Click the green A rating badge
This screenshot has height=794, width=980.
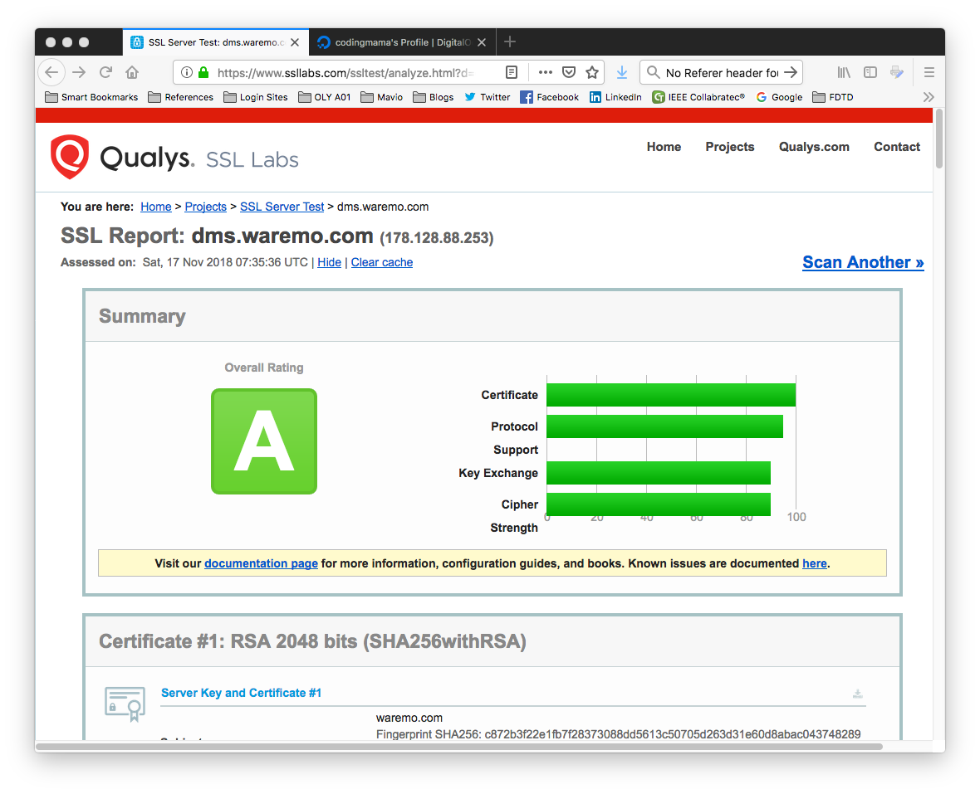tap(264, 441)
